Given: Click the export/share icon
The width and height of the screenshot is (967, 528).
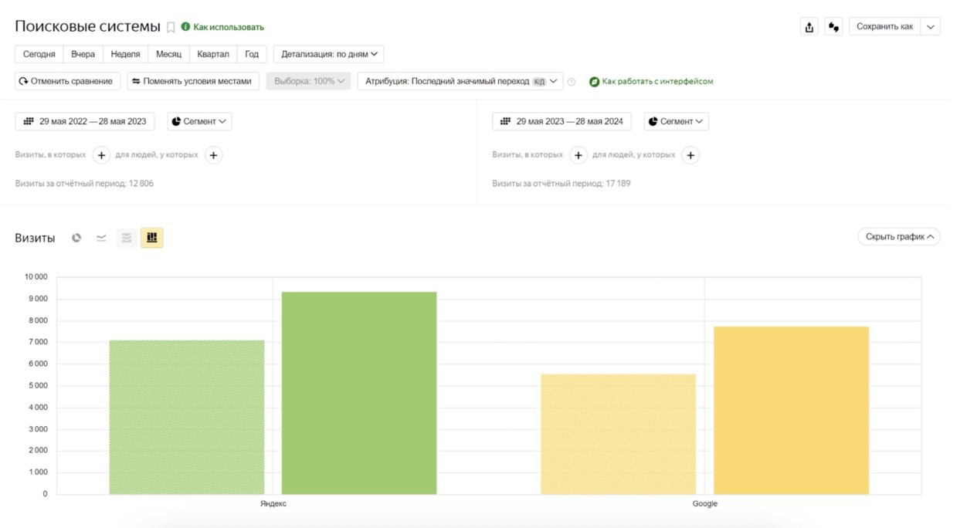Looking at the screenshot, I should point(809,27).
